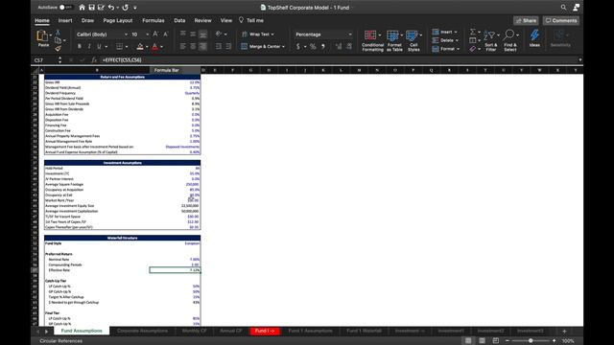Click the Insert Function fx icon
Image resolution: width=614 pixels, height=345 pixels.
tap(94, 59)
